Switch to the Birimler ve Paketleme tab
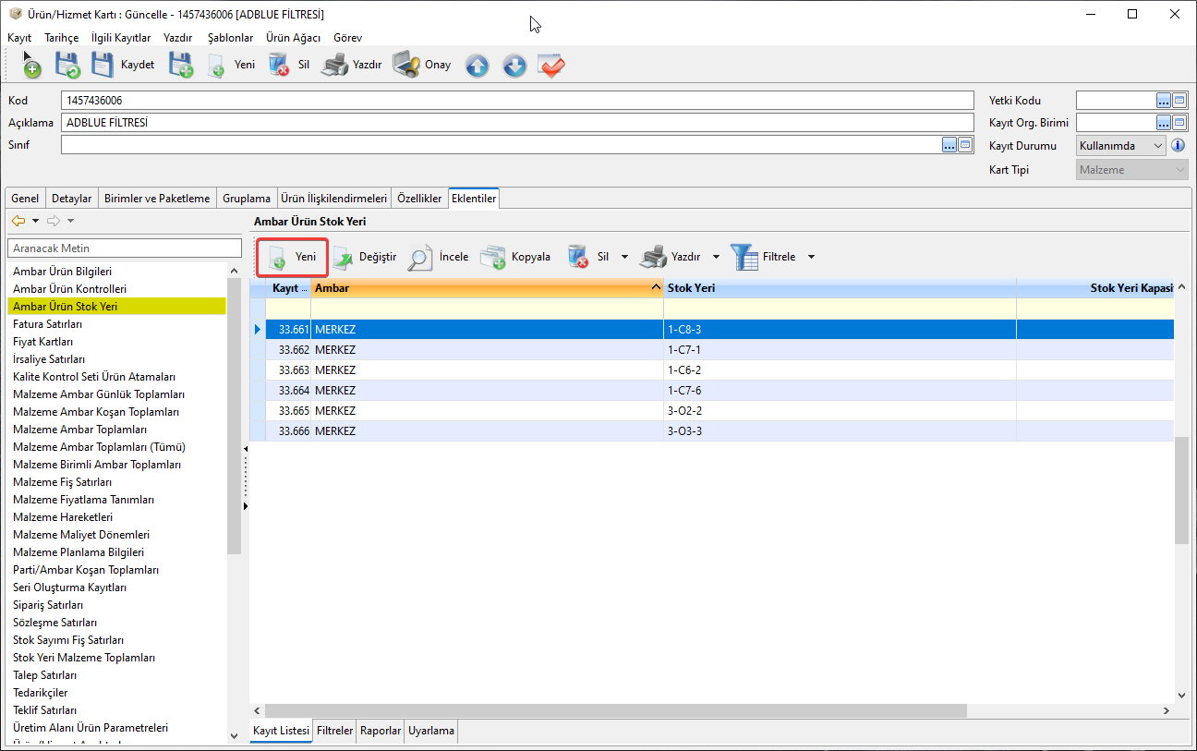Viewport: 1197px width, 751px height. (157, 199)
